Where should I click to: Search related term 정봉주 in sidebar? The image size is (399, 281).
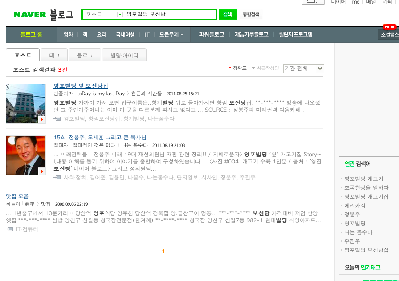pos(352,215)
